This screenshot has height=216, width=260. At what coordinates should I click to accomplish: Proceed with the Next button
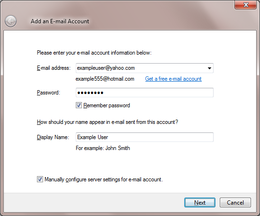pyautogui.click(x=200, y=202)
